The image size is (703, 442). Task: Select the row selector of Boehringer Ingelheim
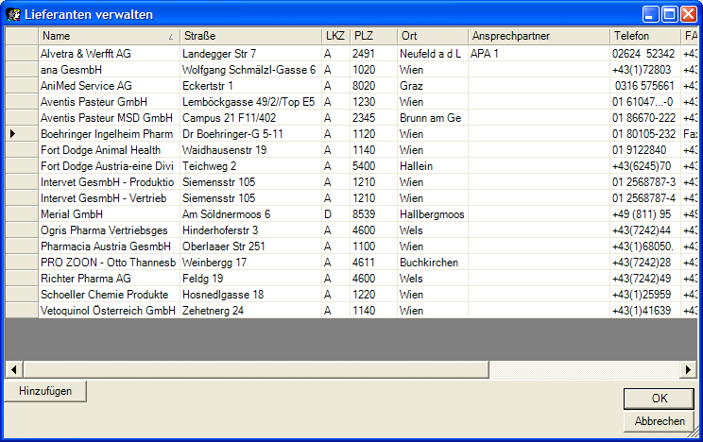click(22, 133)
